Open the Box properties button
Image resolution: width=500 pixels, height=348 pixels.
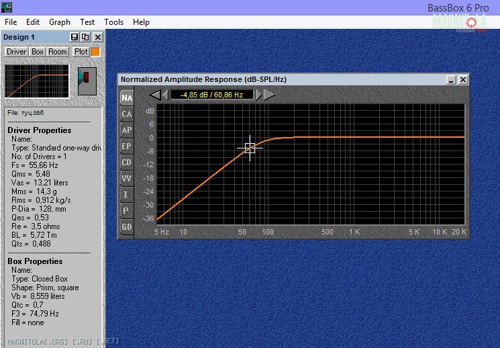(38, 52)
